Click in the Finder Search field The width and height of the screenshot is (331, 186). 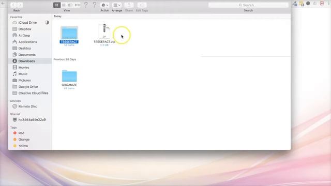tap(248, 5)
